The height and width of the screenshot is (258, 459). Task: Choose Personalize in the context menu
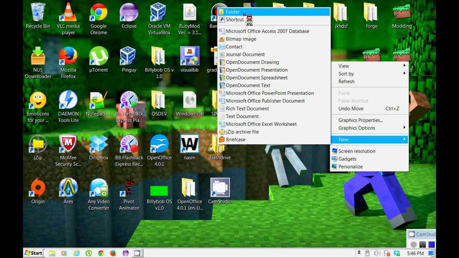click(369, 167)
